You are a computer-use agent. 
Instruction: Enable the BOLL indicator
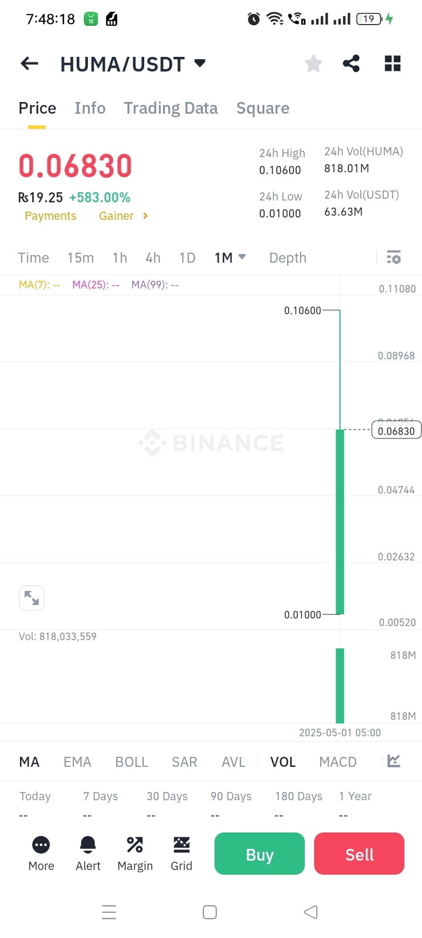[131, 762]
